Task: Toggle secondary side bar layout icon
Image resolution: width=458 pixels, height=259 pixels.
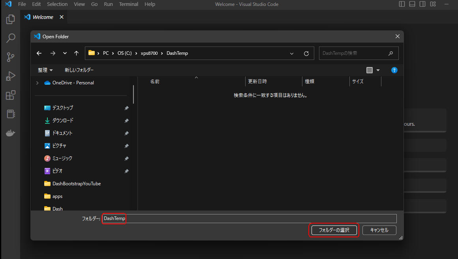Action: coord(422,4)
